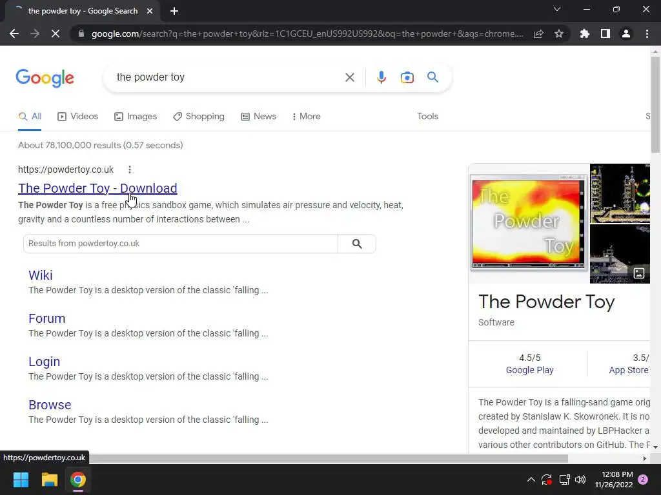The height and width of the screenshot is (495, 661).
Task: Open File Explorer from the taskbar
Action: (x=49, y=480)
